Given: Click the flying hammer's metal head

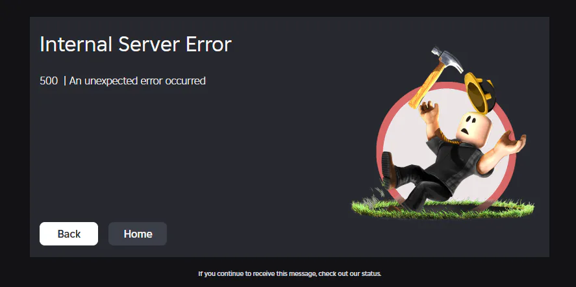Looking at the screenshot, I should (448, 60).
